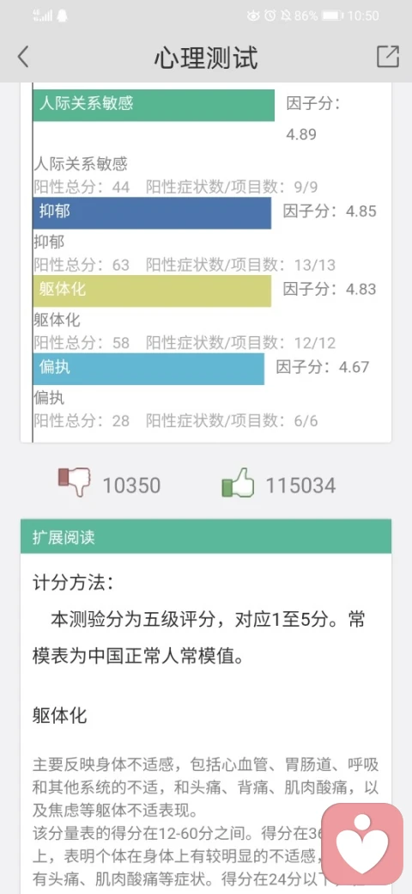Viewport: 412px width, 894px height.
Task: Tap the 躯体化 heading in reading section
Action: click(60, 715)
